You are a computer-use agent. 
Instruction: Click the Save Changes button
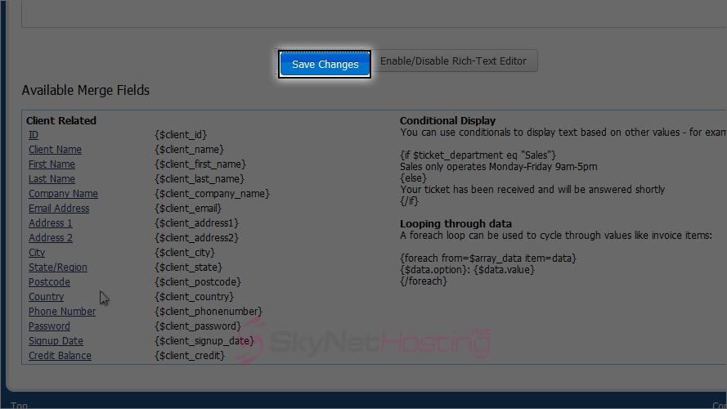(325, 64)
